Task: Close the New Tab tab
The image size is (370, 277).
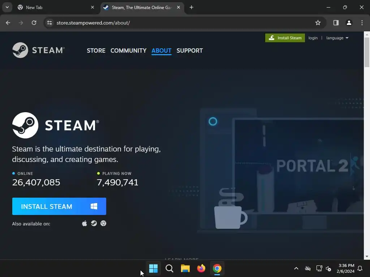Action: (92, 7)
